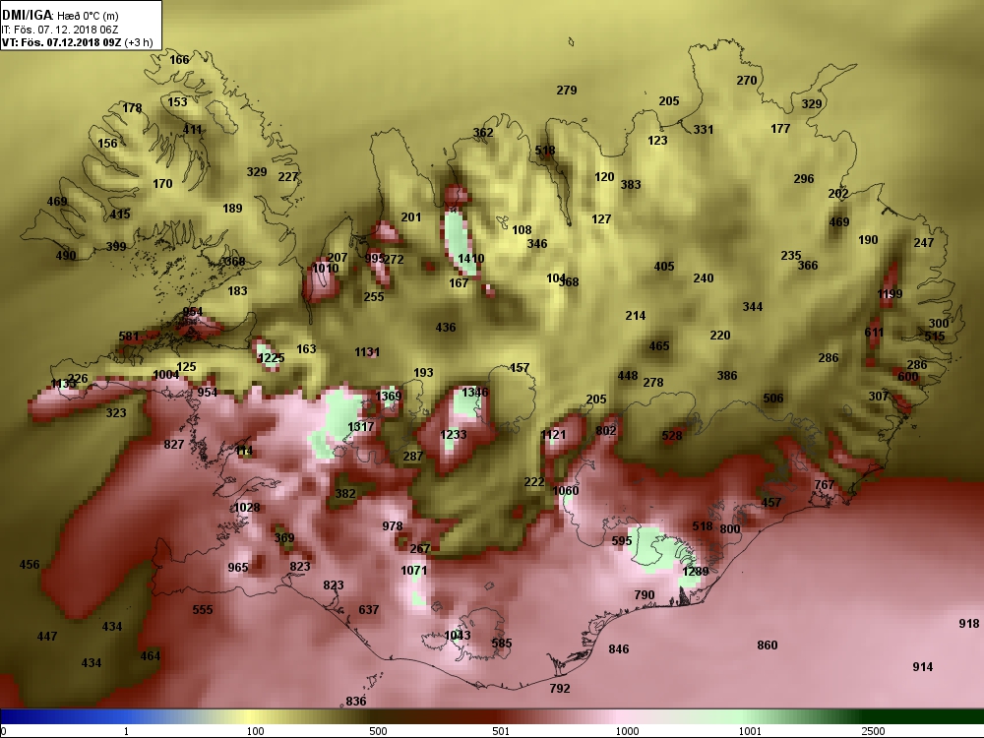Pick the map value 827
Viewport: 984px width, 738px height.
click(x=174, y=445)
